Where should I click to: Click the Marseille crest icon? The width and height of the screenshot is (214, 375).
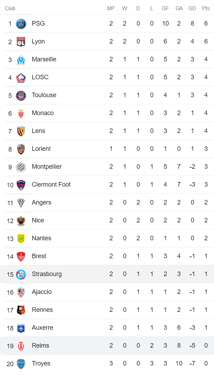point(21,60)
